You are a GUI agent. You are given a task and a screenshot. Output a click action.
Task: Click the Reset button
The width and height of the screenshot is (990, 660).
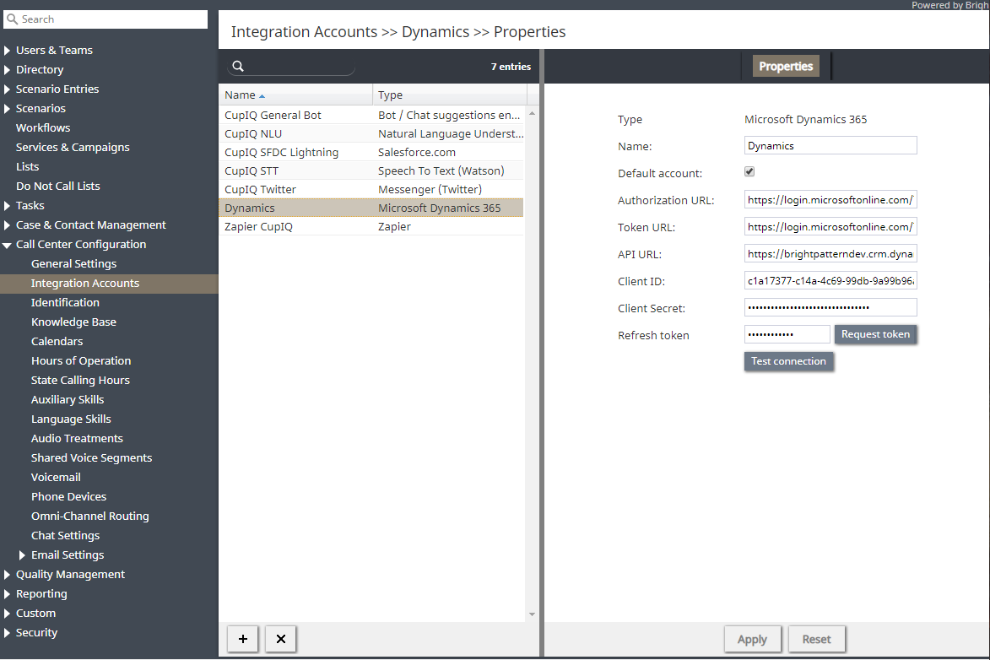click(x=816, y=639)
